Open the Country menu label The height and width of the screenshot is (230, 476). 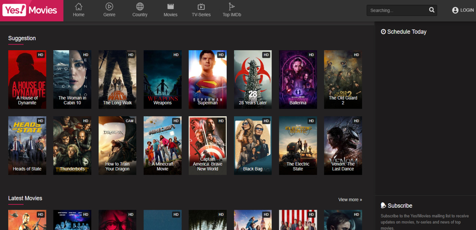140,14
